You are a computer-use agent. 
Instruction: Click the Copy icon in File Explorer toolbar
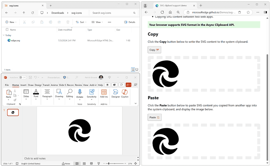pyautogui.click(x=33, y=22)
